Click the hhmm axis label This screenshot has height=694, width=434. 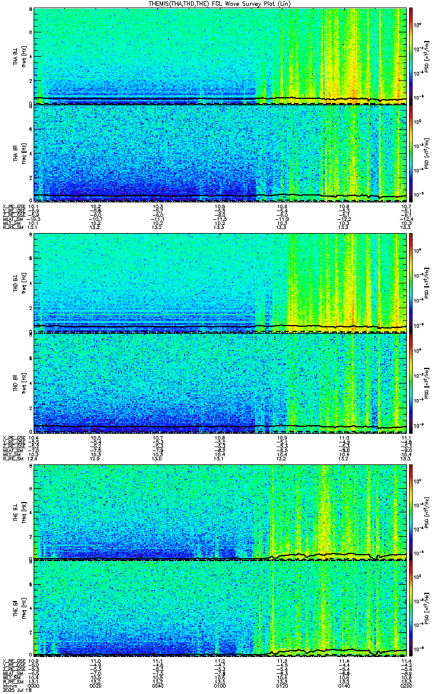(x=9, y=685)
